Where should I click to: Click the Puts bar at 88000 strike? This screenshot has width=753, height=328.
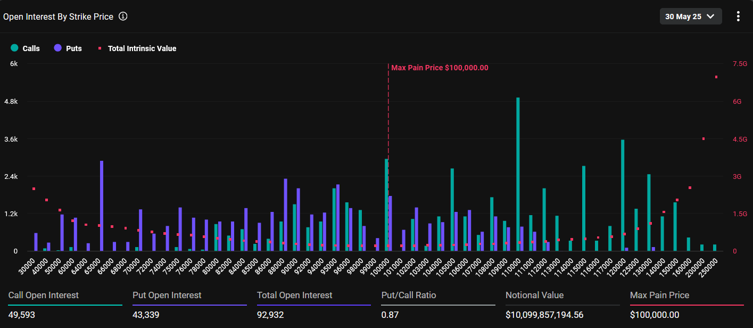tap(286, 215)
